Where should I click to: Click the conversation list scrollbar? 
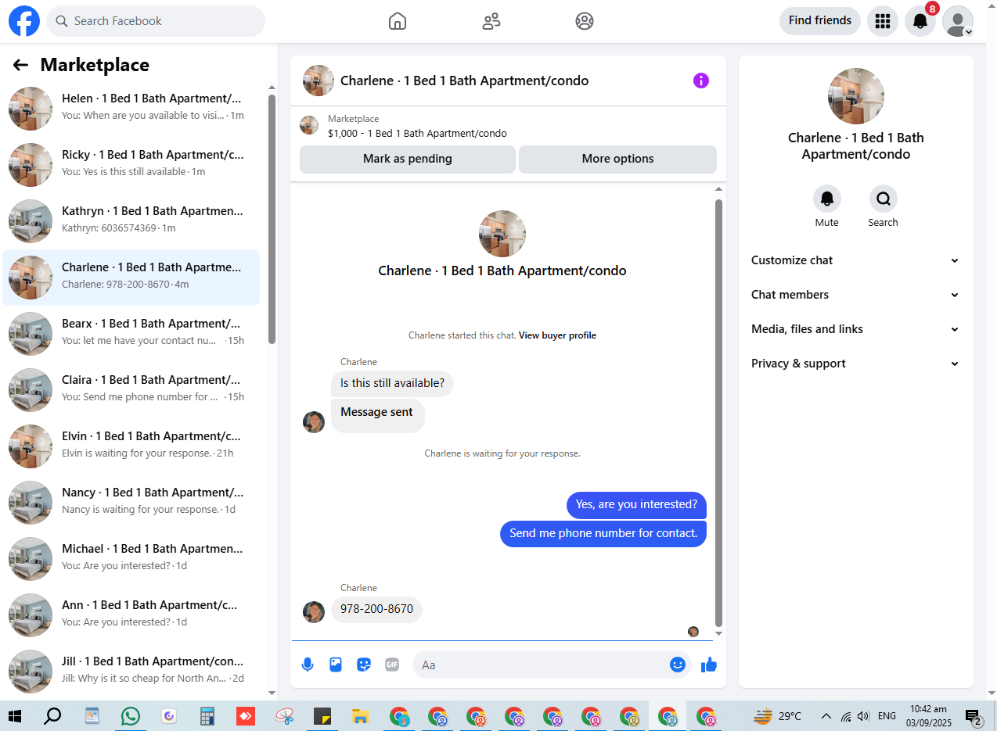coord(272,219)
